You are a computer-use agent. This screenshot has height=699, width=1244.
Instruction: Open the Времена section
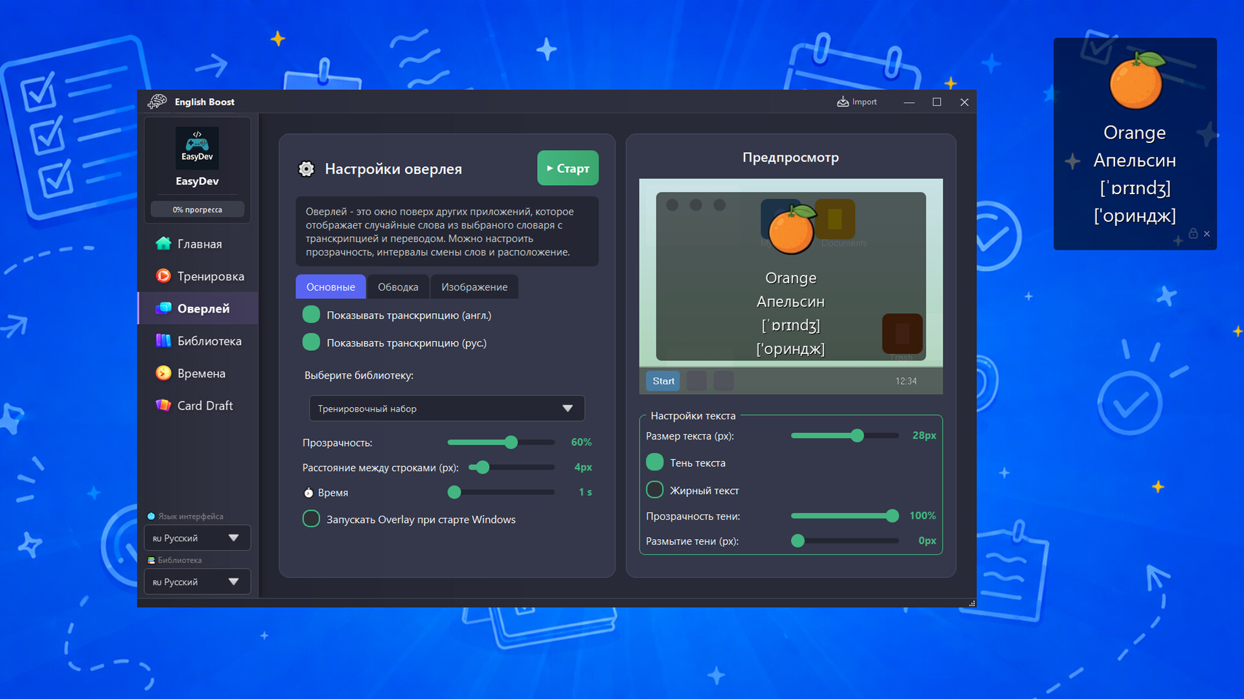click(x=198, y=373)
